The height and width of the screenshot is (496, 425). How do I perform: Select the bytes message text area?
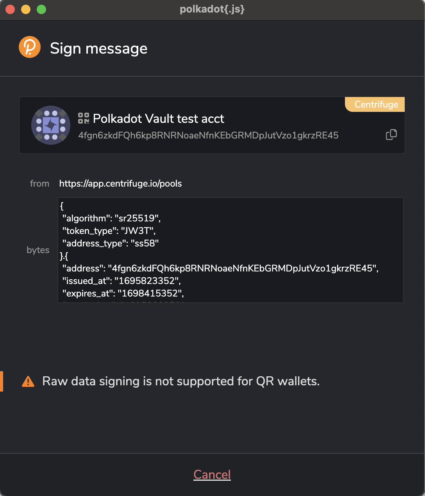coord(230,250)
